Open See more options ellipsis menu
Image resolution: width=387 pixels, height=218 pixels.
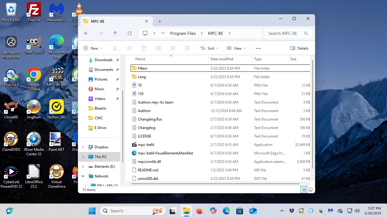click(x=258, y=48)
